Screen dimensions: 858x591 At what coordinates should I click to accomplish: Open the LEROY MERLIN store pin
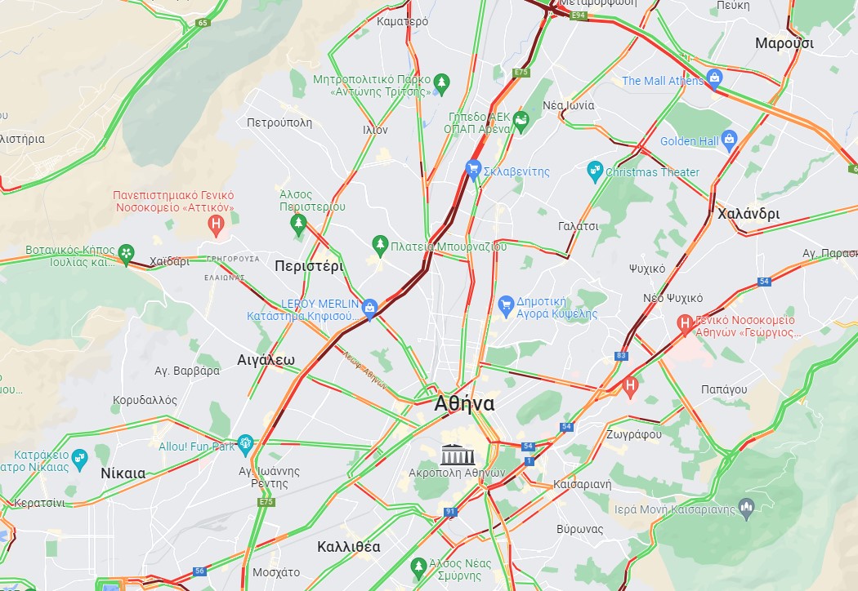369,309
